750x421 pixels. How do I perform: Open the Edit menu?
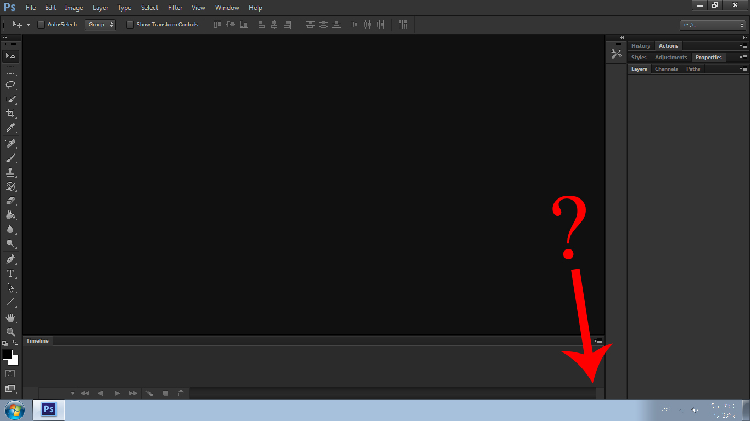(x=51, y=8)
